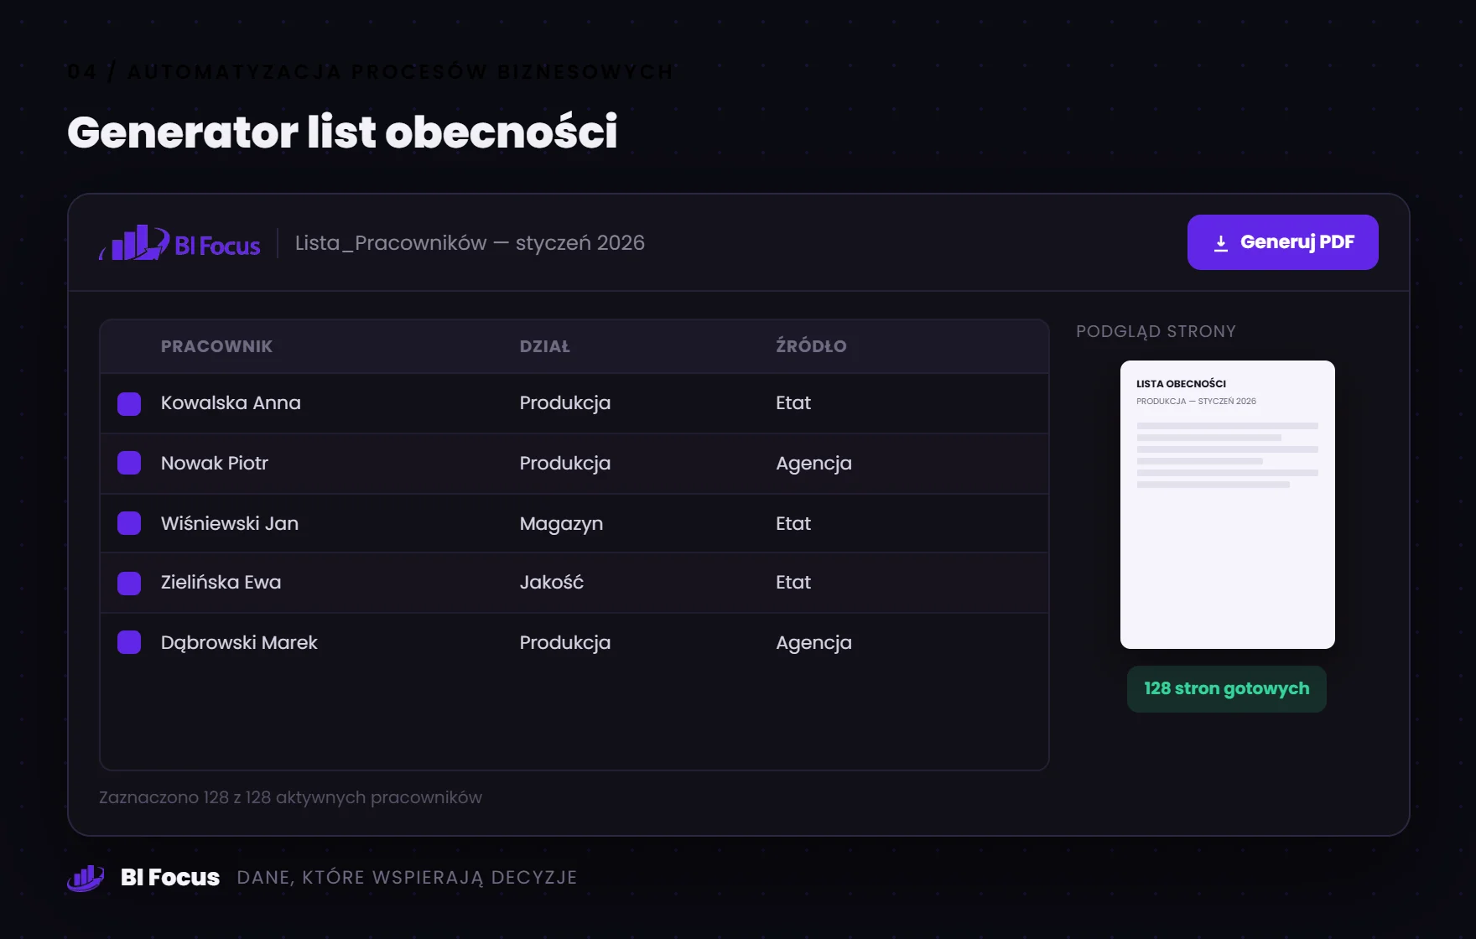1476x939 pixels.
Task: Select the name Dąbrowski Marek
Action: pyautogui.click(x=239, y=643)
